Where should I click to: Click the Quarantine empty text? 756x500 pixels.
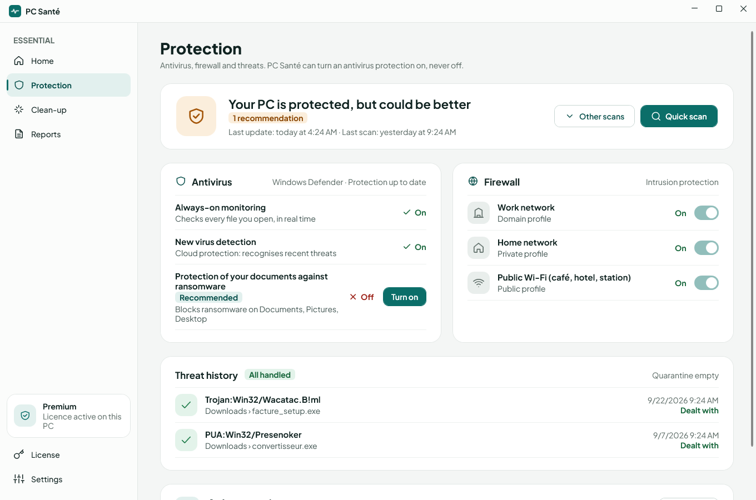pyautogui.click(x=685, y=376)
